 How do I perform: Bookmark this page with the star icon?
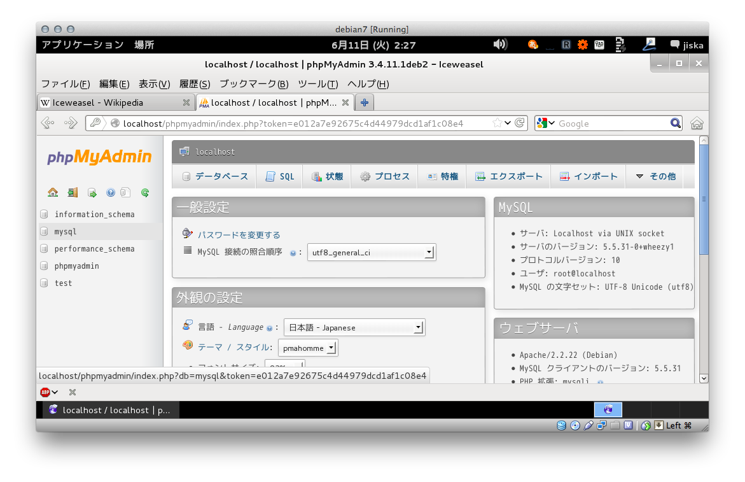[497, 123]
